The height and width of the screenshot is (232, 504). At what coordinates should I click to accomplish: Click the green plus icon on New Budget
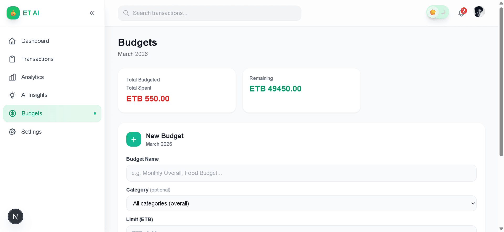(134, 139)
